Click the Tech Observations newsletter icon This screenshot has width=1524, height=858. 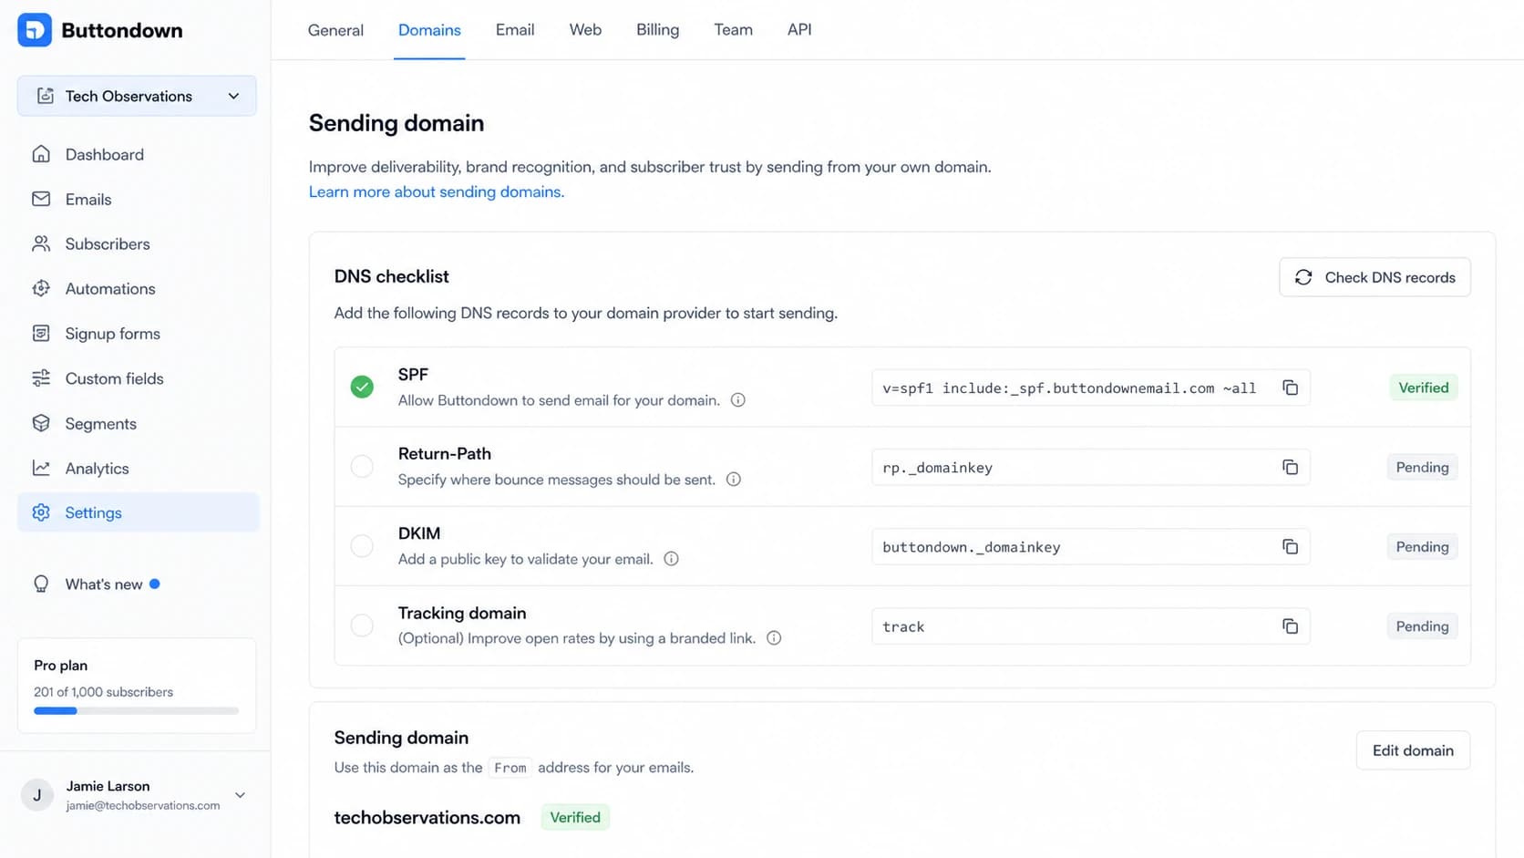coord(45,96)
